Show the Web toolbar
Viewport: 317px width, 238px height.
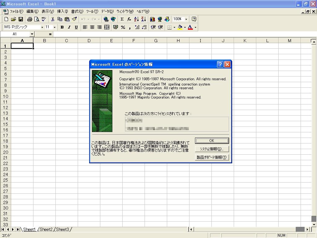pos(113,19)
